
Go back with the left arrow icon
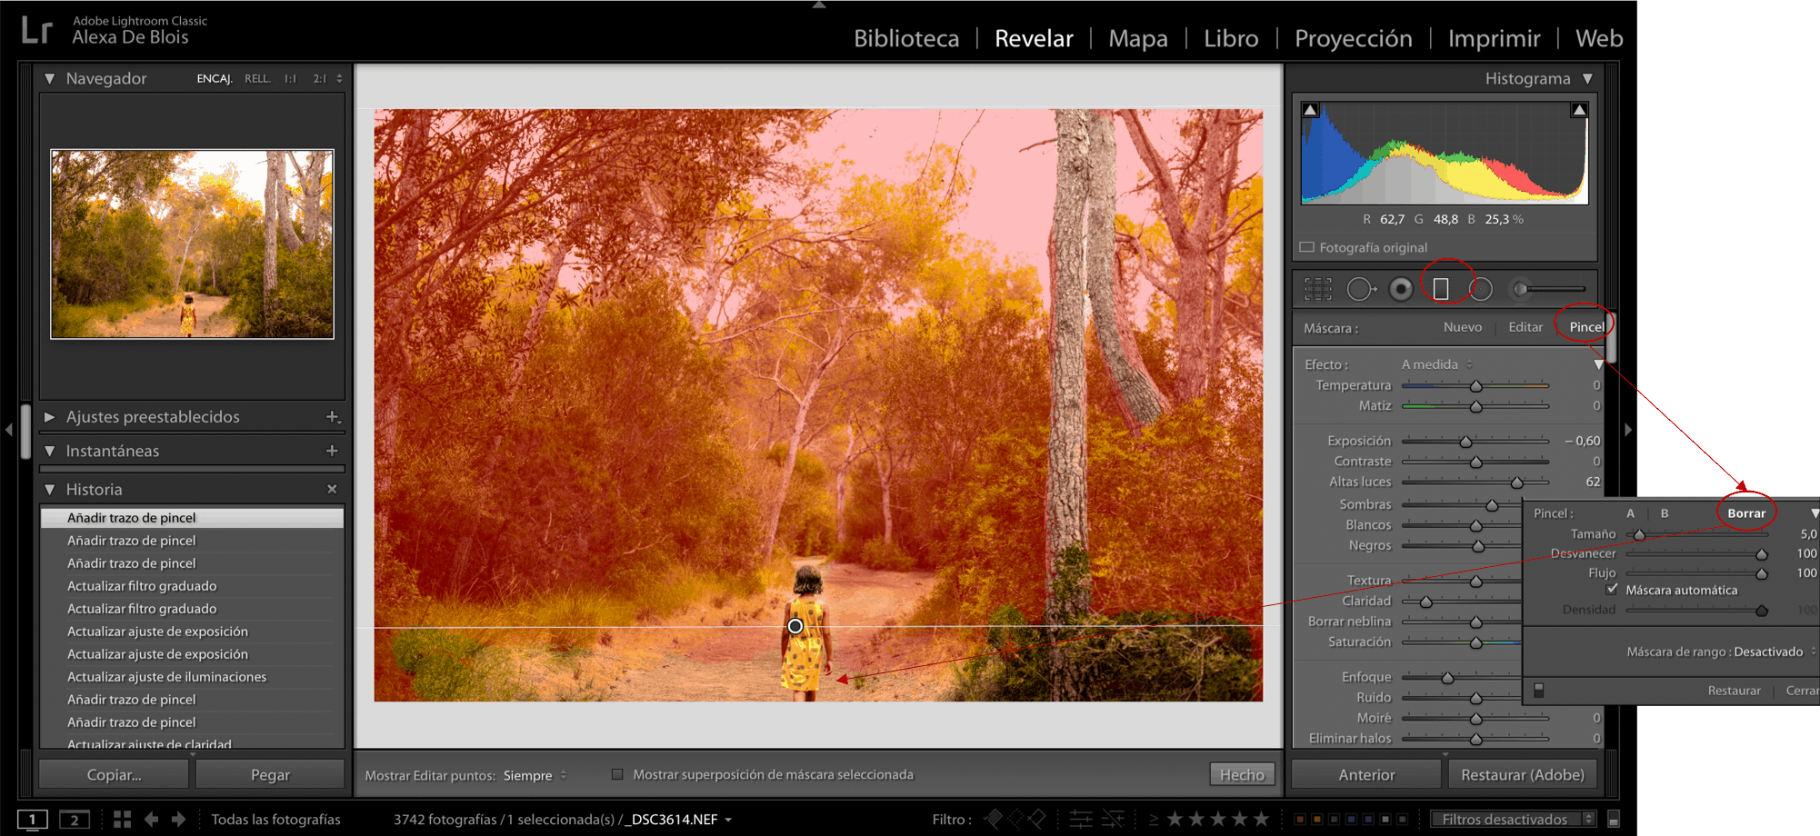pos(152,820)
